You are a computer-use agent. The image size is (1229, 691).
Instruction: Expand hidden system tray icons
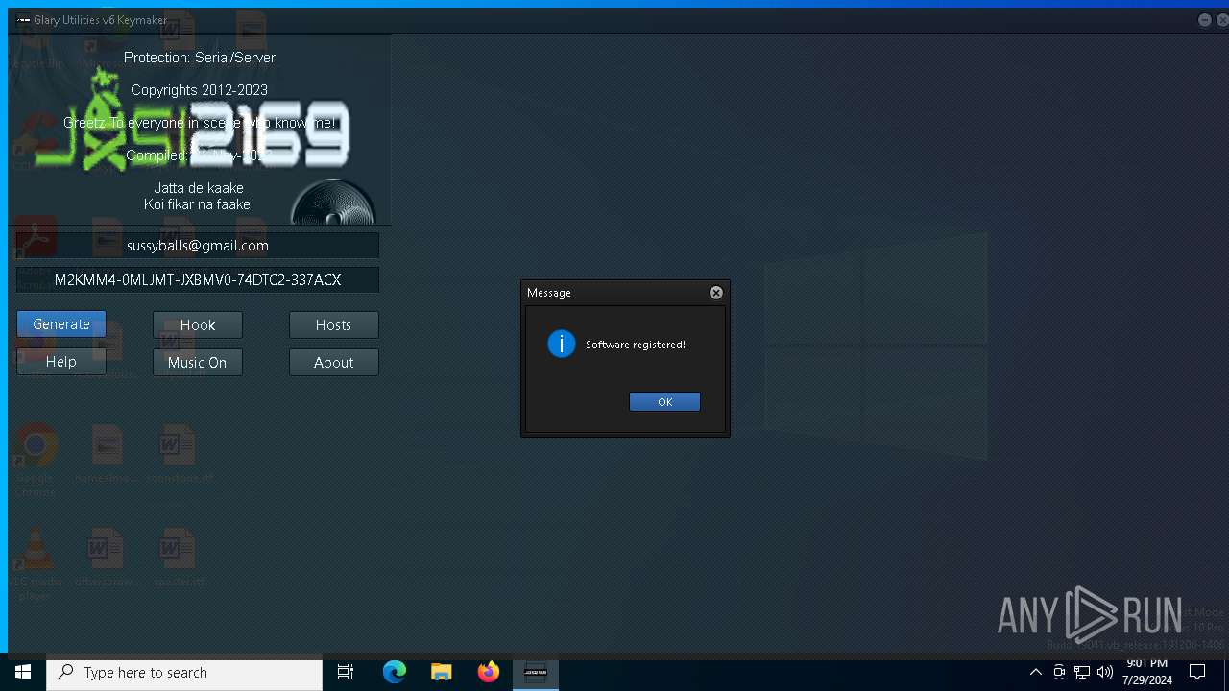[1035, 672]
